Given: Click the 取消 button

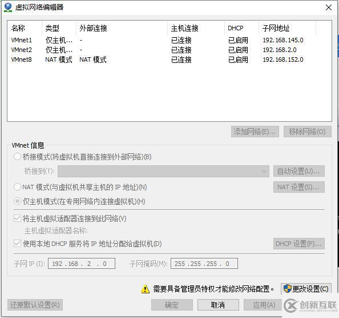Looking at the screenshot, I should [x=218, y=305].
